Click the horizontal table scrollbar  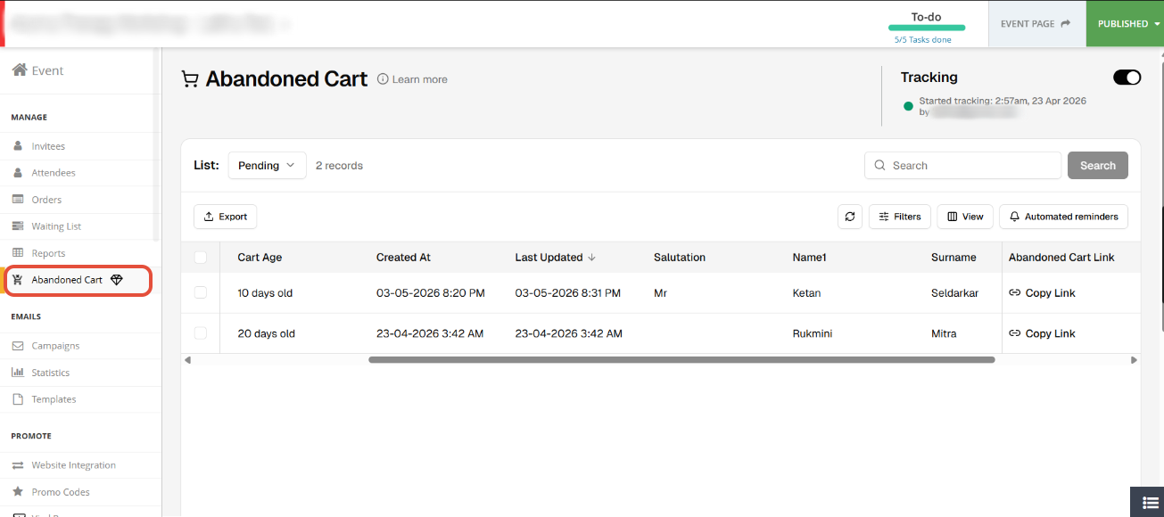[x=681, y=360]
